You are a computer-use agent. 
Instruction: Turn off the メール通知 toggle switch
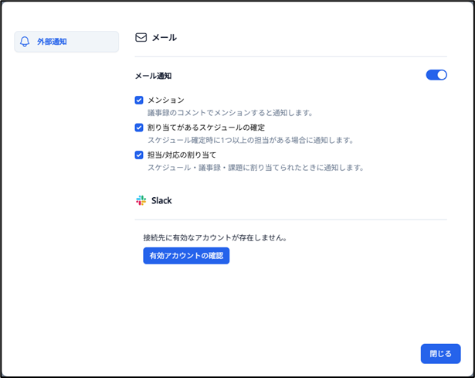point(436,75)
